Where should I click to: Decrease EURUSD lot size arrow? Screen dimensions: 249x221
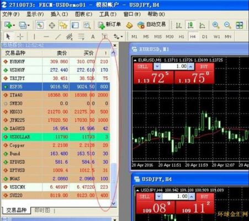pyautogui.click(x=157, y=66)
